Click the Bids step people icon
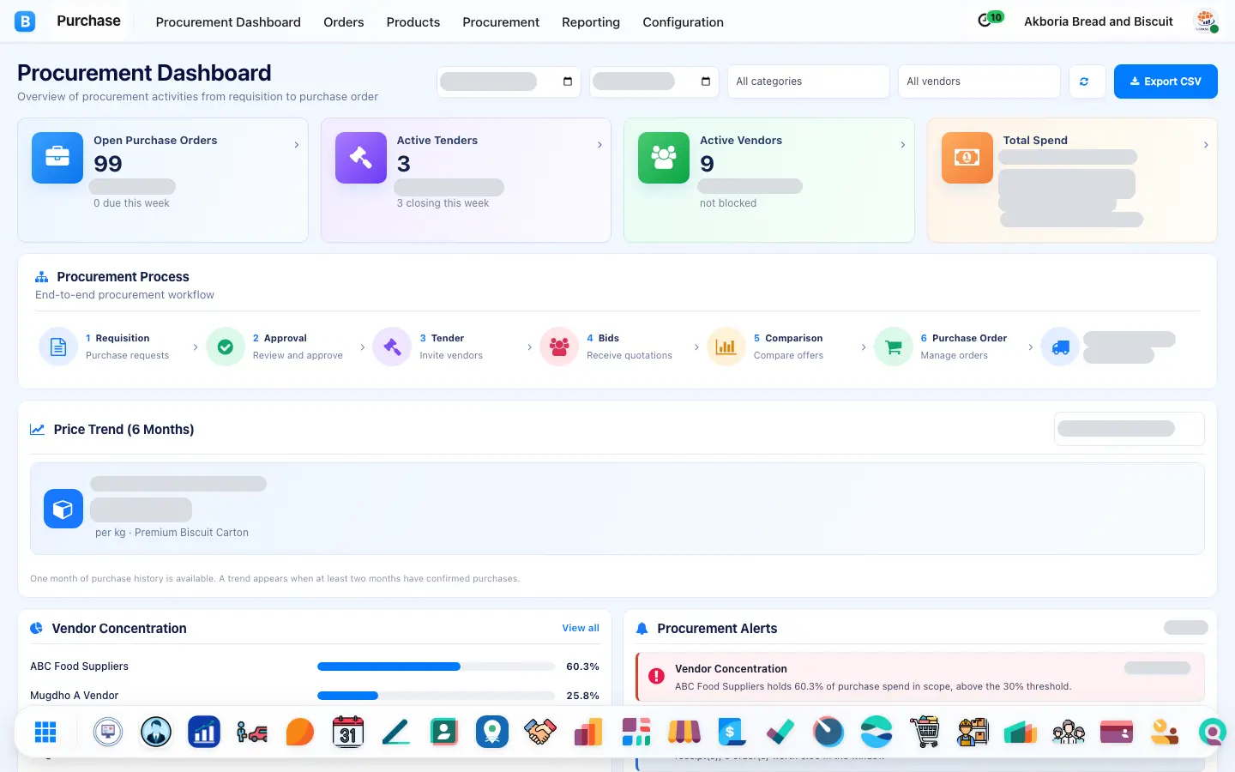Viewport: 1235px width, 772px height. pos(559,347)
